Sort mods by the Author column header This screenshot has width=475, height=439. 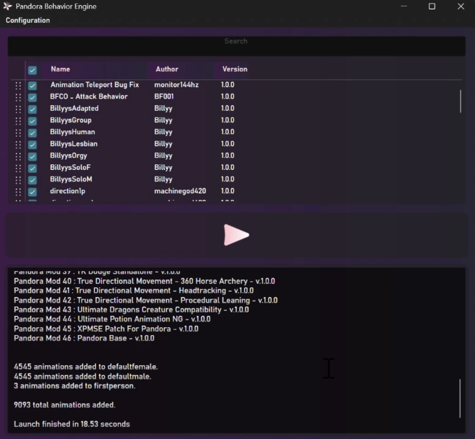point(167,69)
